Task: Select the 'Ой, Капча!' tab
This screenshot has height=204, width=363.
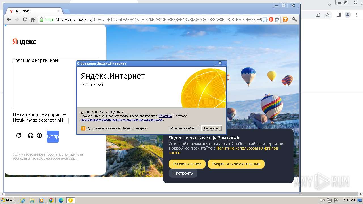Action: [33, 11]
